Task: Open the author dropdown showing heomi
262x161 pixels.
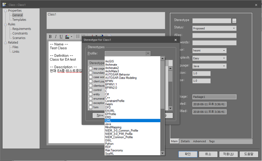Action: (210, 51)
